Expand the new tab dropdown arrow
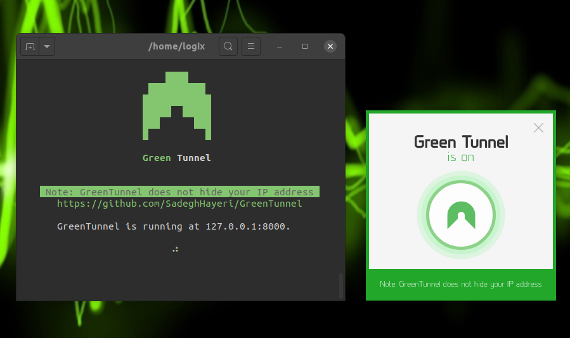 pyautogui.click(x=47, y=47)
